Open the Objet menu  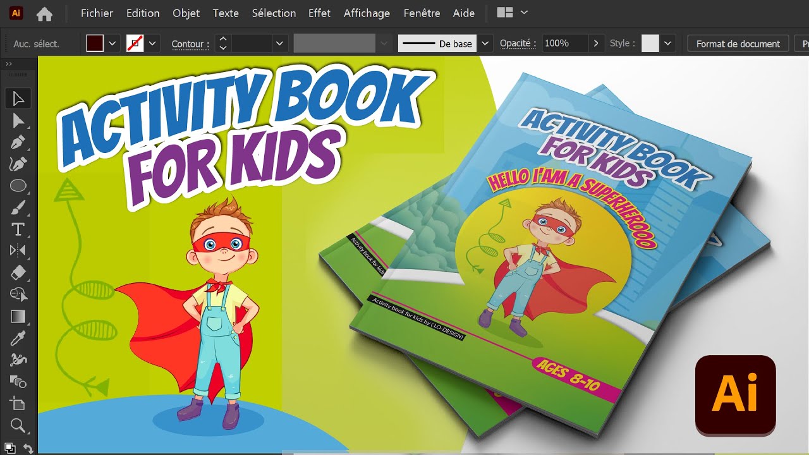(186, 13)
